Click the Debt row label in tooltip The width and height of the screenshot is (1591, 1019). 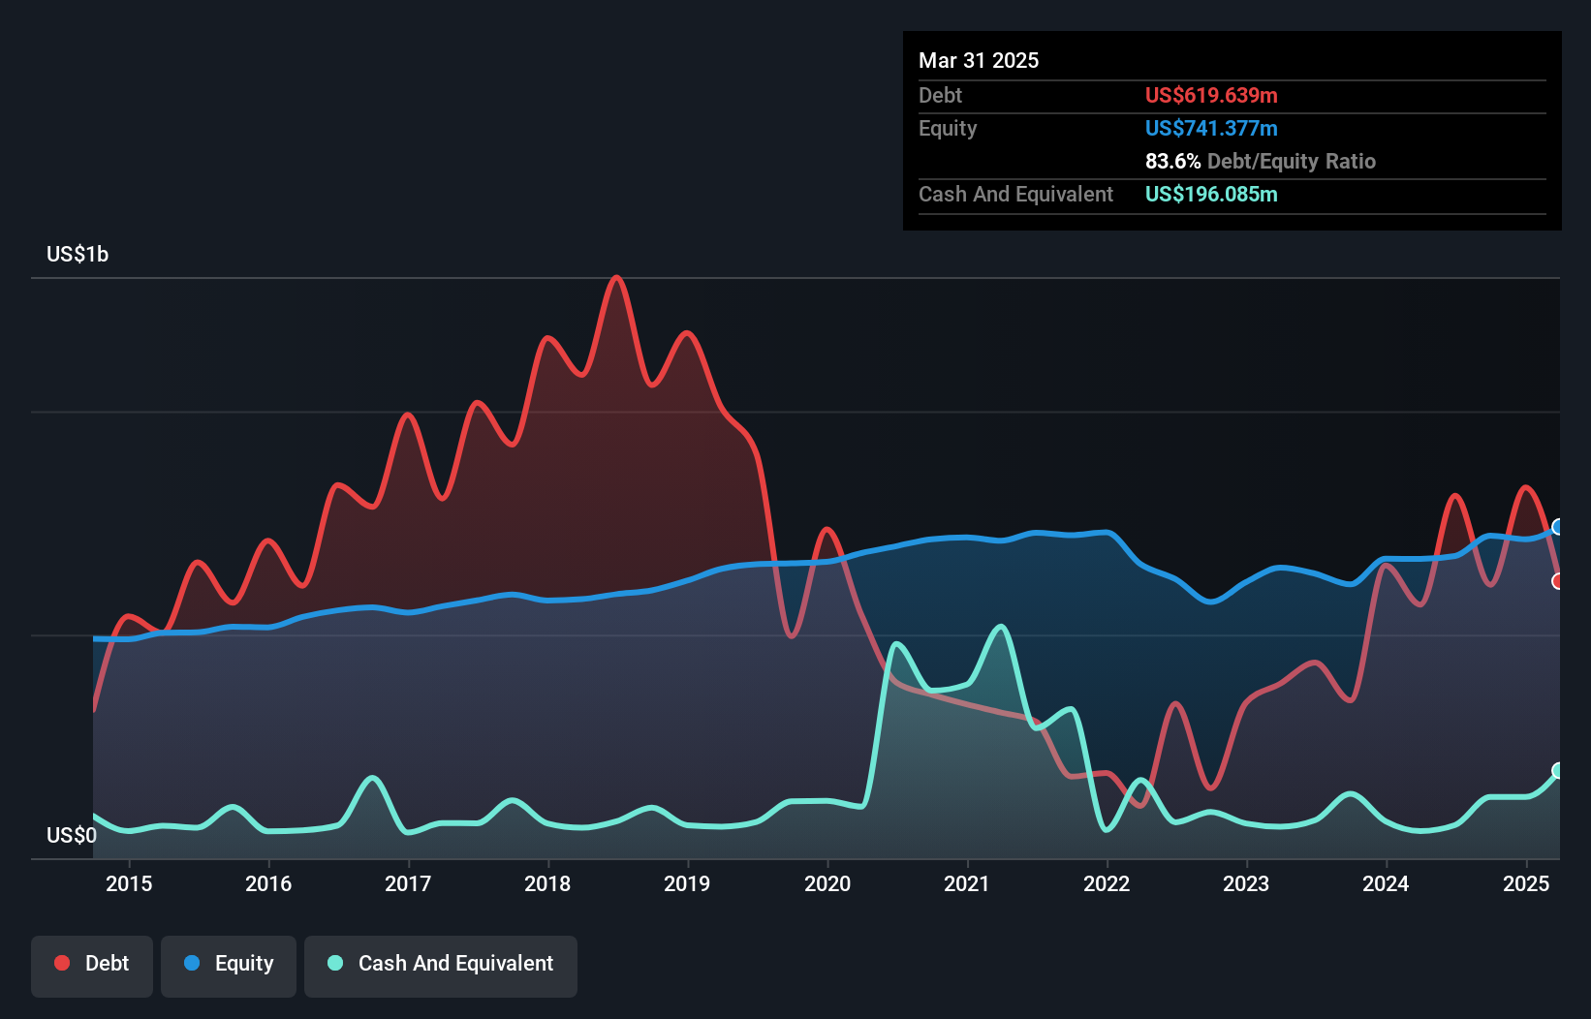click(x=940, y=95)
